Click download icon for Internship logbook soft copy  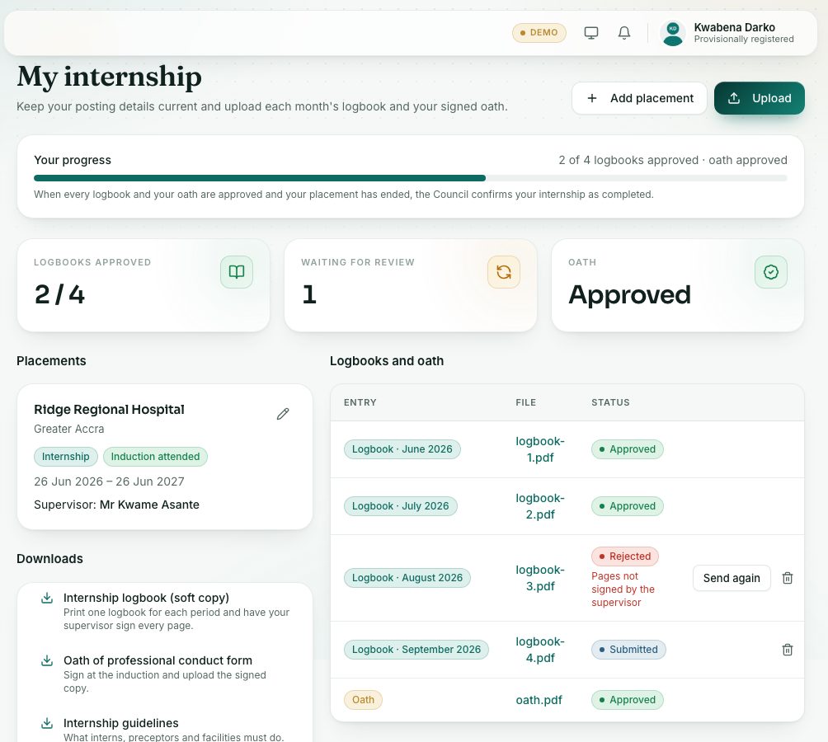point(47,598)
